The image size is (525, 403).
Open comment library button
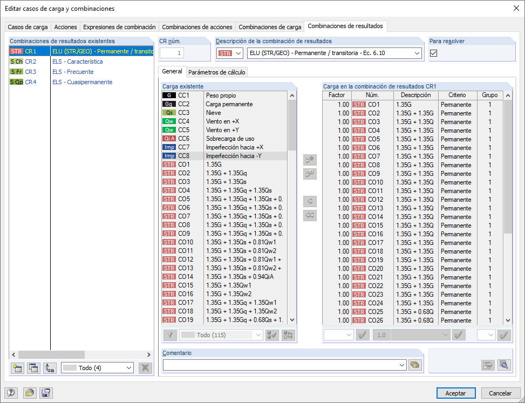(x=414, y=365)
